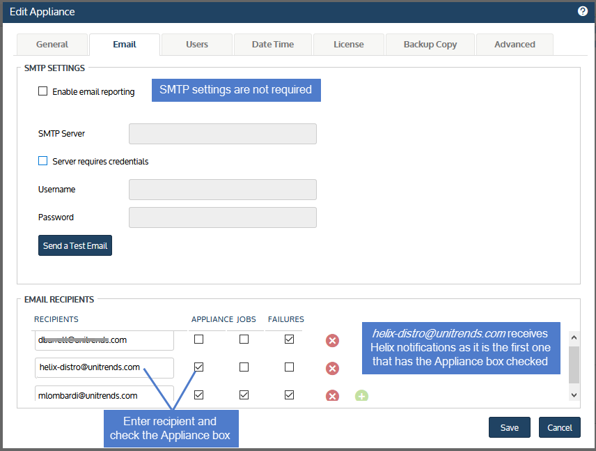Delete the helix-distro@unitrends.com recipient
Screen dimensions: 596x451
tap(333, 368)
